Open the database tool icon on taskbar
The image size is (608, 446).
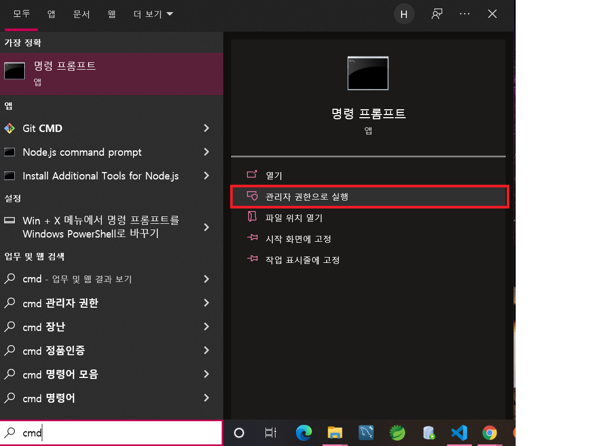click(x=429, y=433)
